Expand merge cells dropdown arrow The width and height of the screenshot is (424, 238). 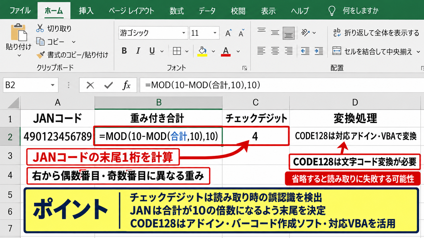coord(418,52)
